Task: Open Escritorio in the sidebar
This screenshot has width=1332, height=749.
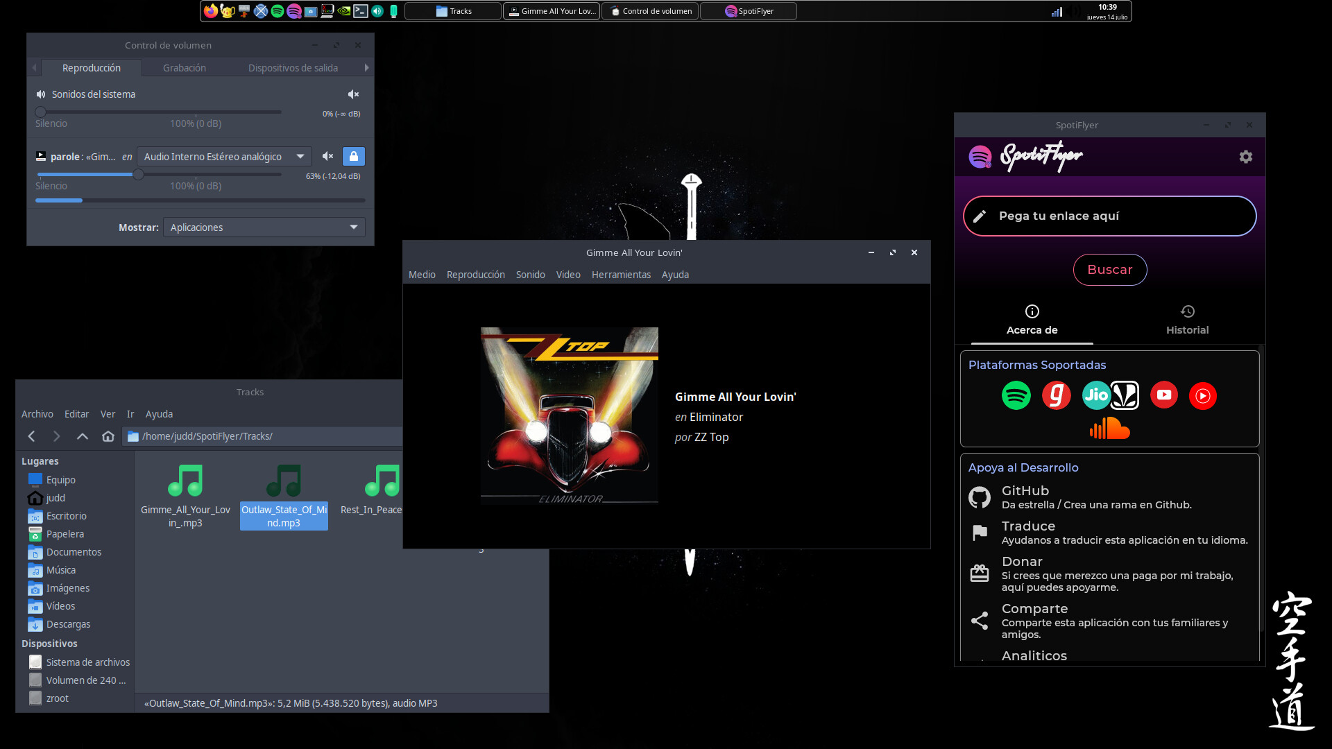Action: click(x=67, y=516)
